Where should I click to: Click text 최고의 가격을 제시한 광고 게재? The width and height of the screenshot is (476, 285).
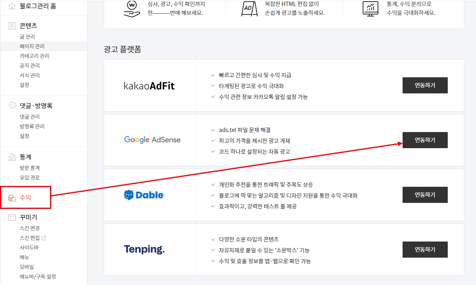255,141
